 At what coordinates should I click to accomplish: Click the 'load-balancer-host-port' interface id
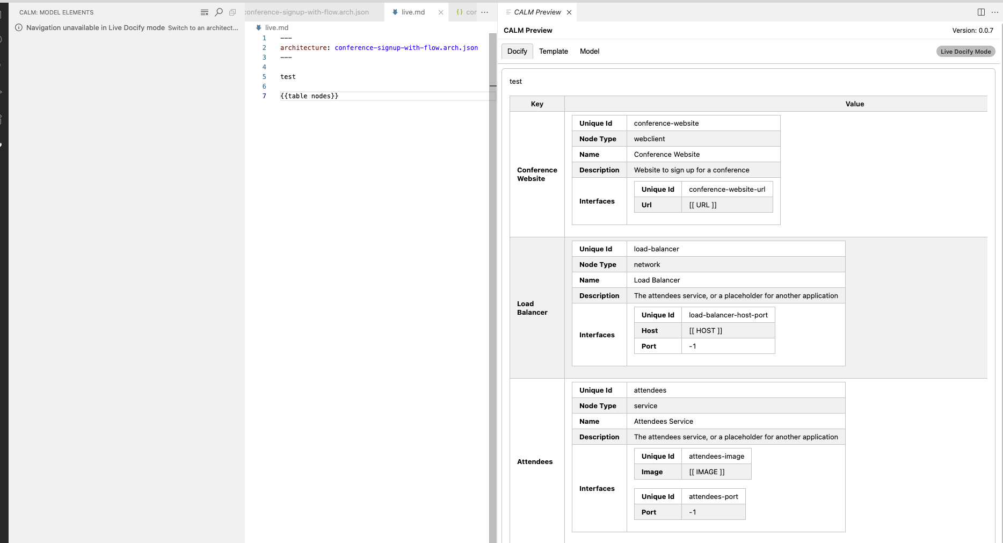point(728,315)
